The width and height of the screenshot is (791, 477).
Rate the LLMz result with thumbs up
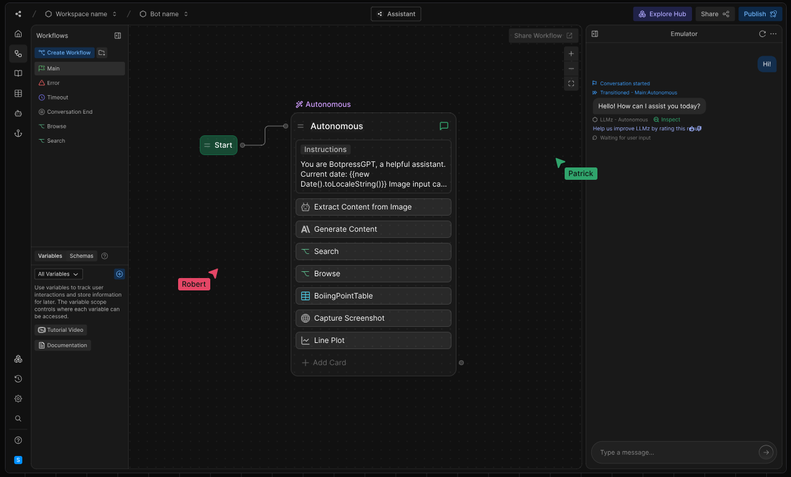coord(691,129)
